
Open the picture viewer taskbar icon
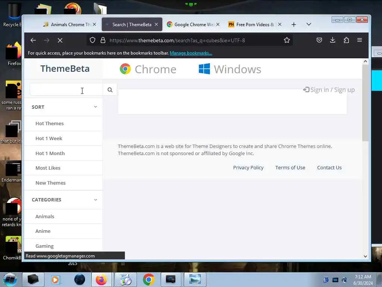point(195,280)
